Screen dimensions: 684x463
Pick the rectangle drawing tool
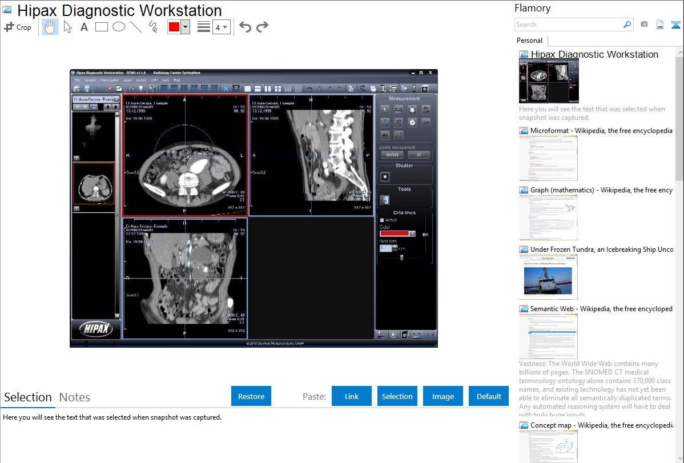101,27
